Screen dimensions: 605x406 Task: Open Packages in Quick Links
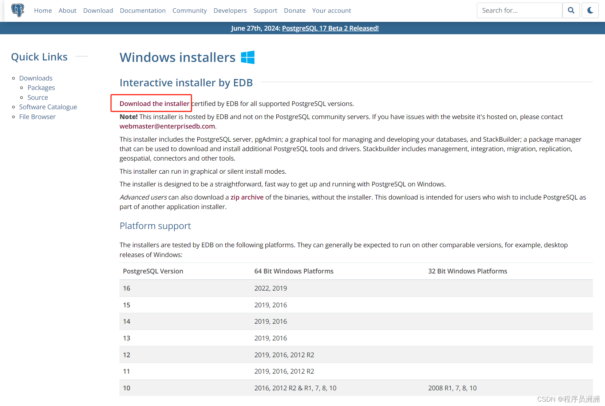click(41, 88)
